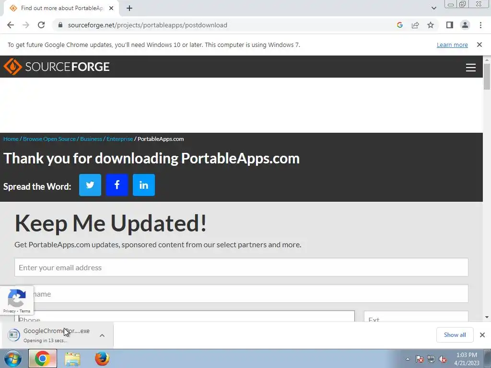Click the reCAPTCHA badge icon

[x=17, y=298]
